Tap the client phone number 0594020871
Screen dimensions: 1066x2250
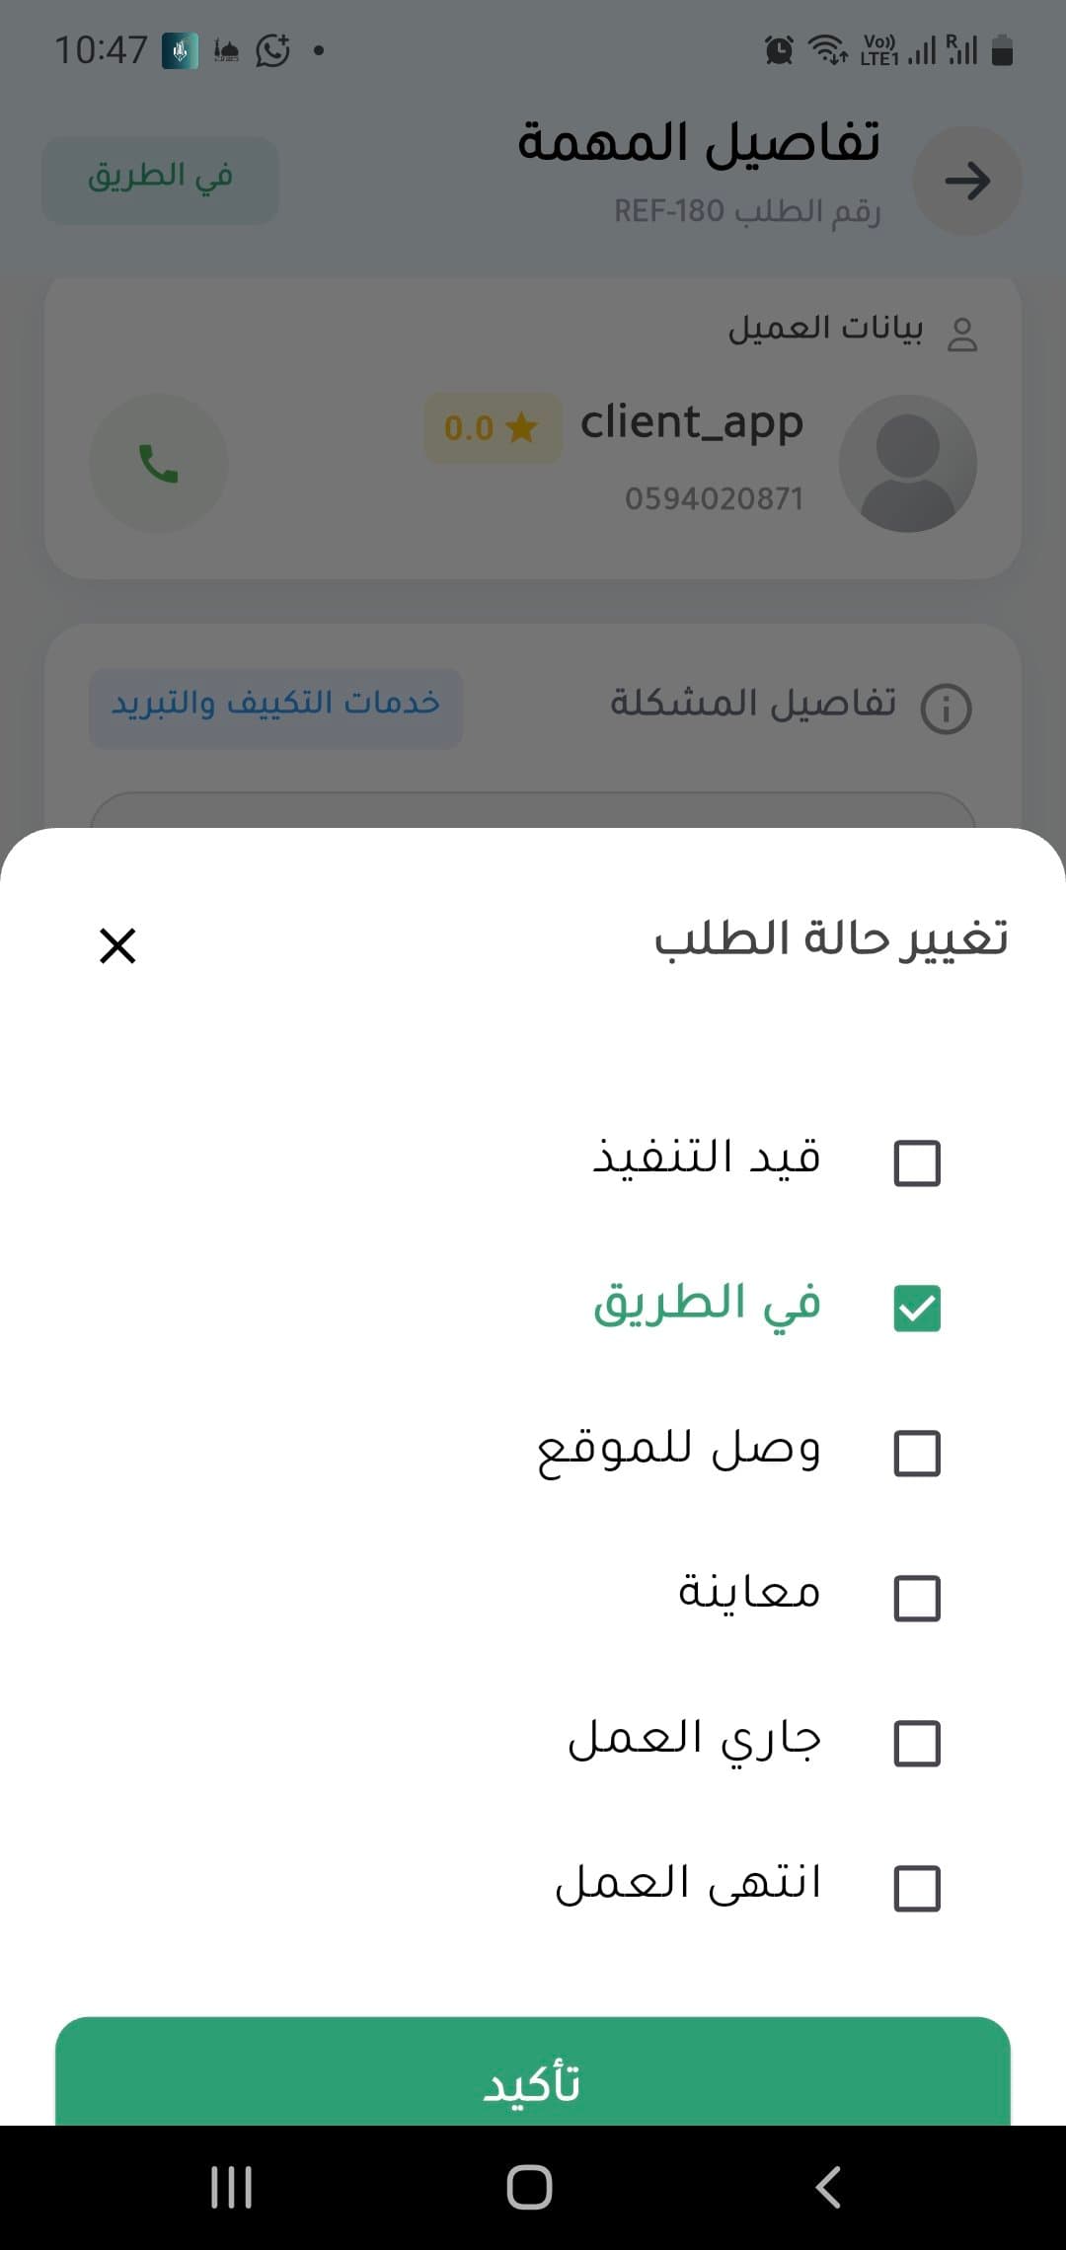click(716, 498)
